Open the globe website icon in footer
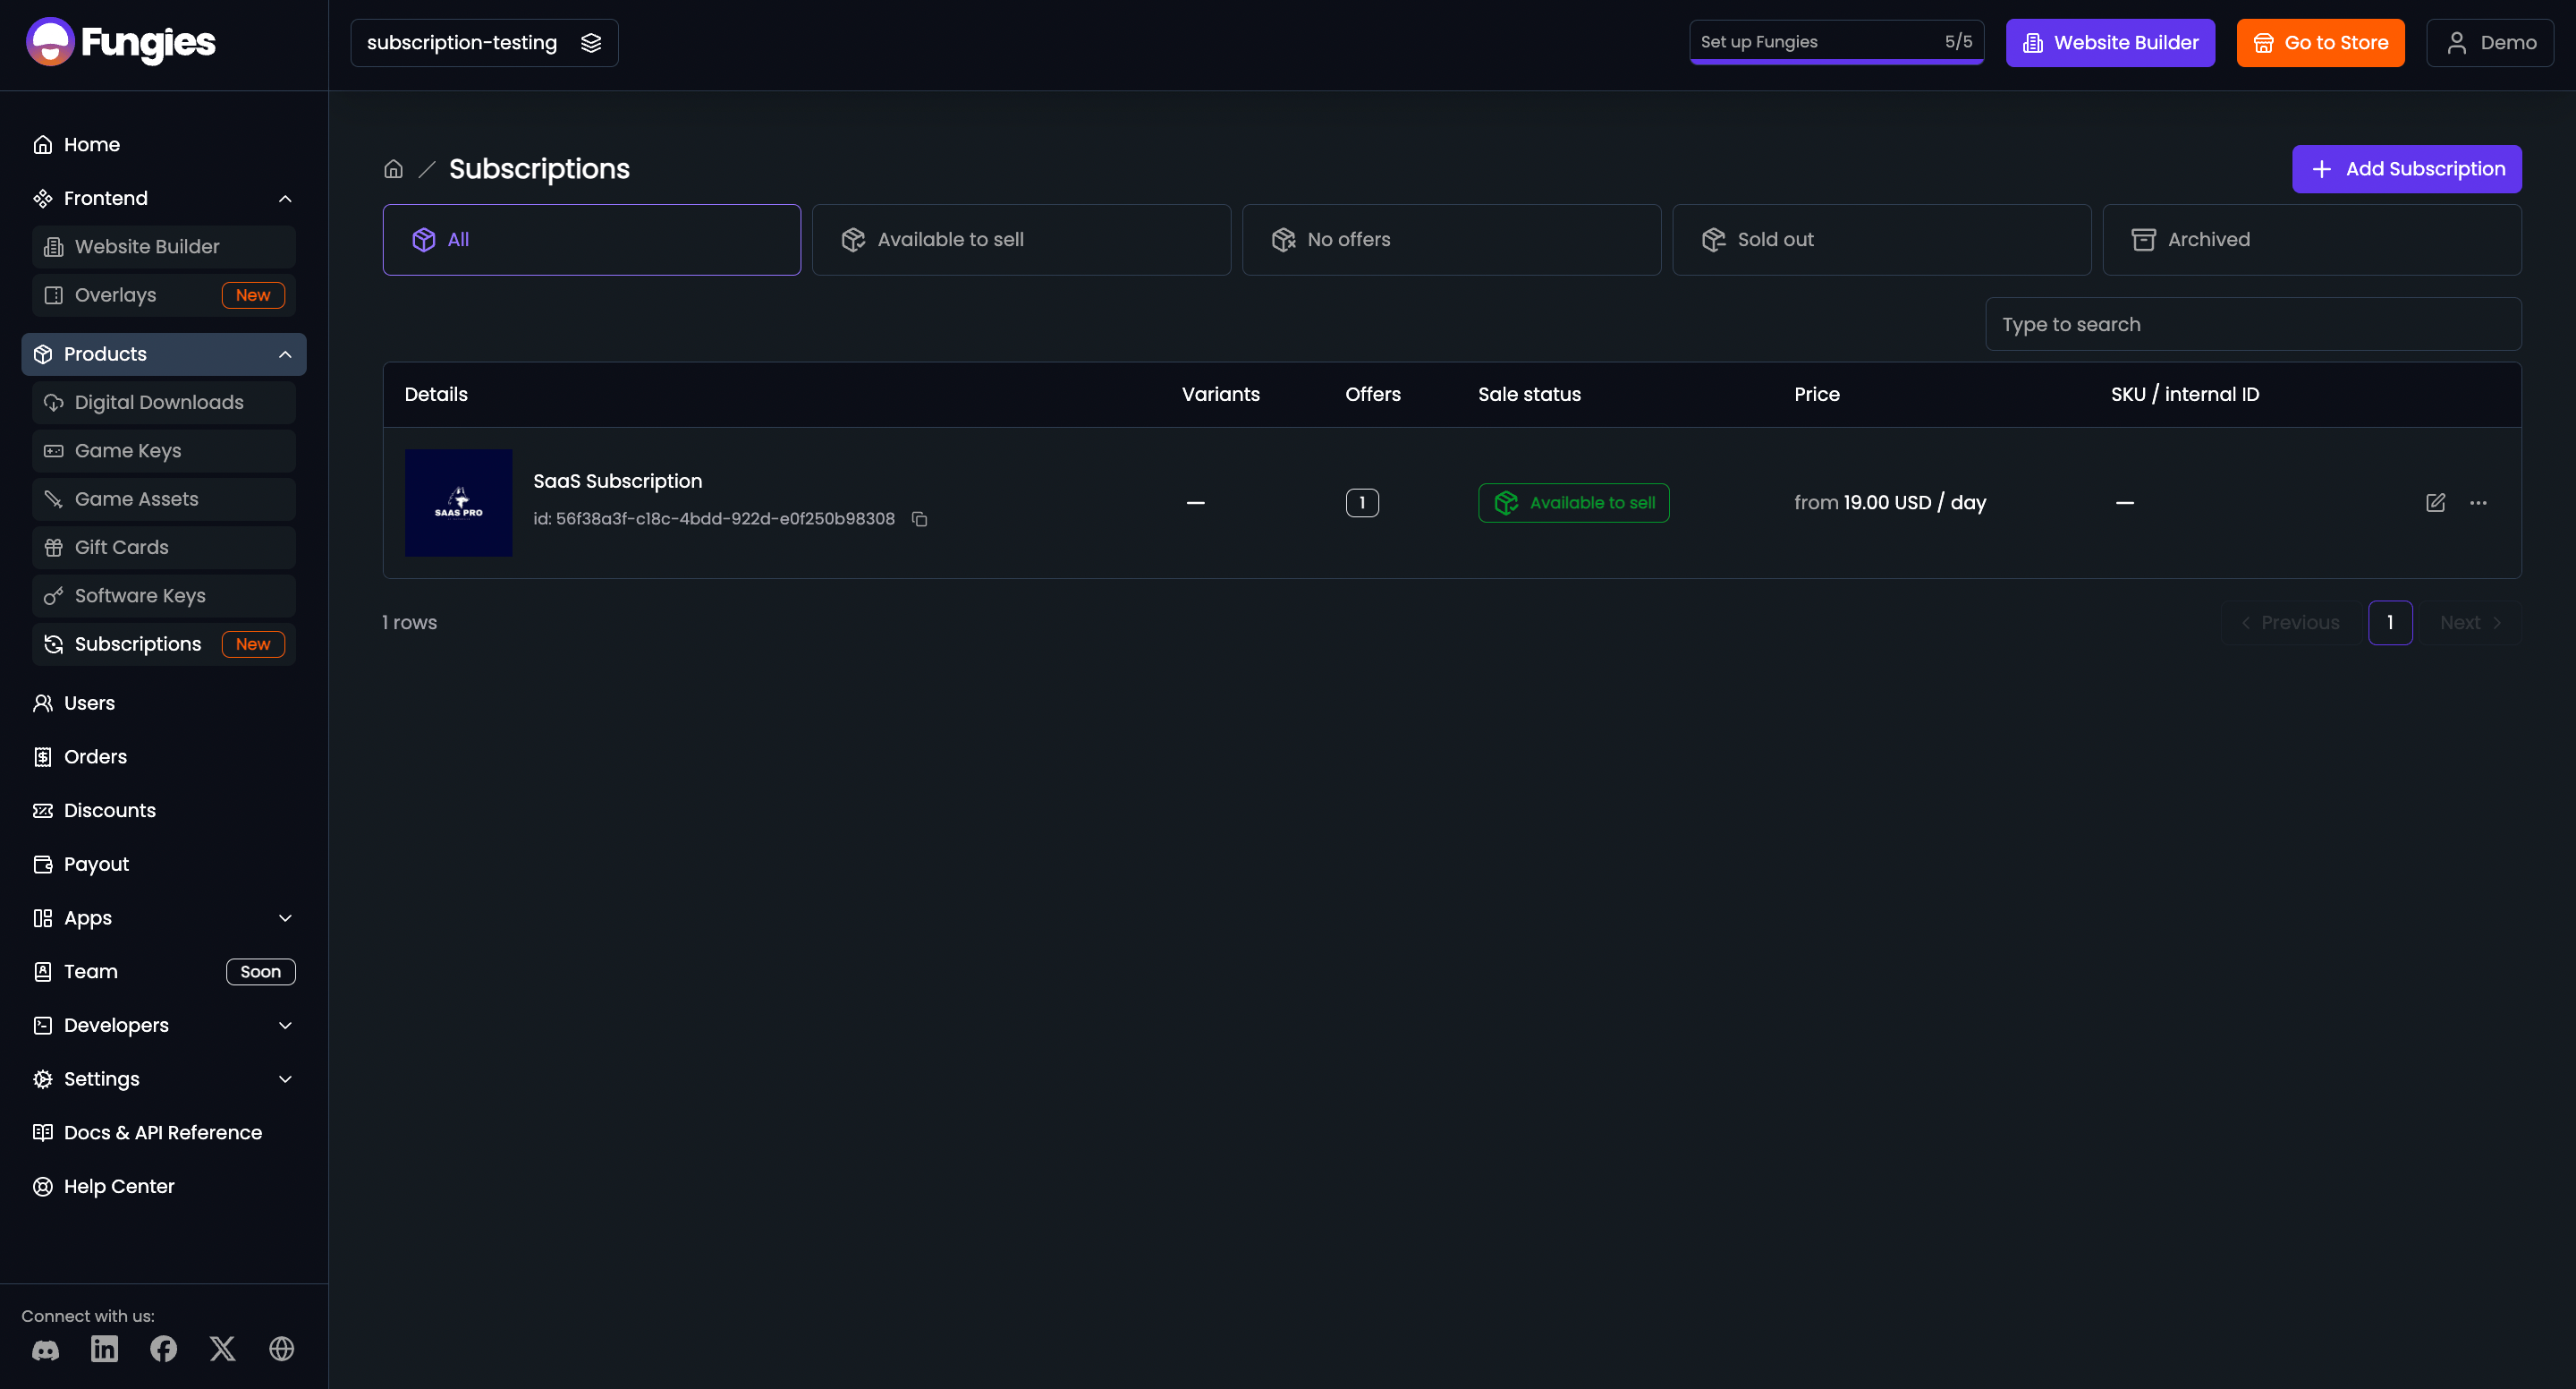Image resolution: width=2576 pixels, height=1389 pixels. point(281,1349)
